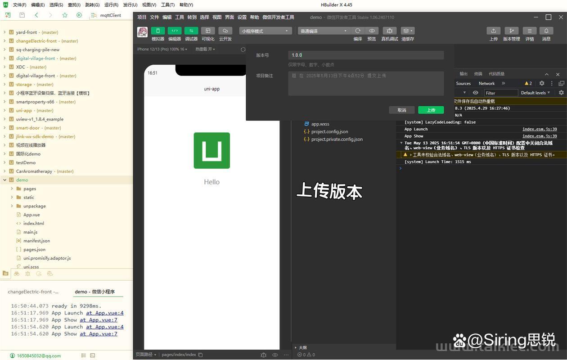Viewport: 567px width, 360px height.
Task: Open the 消息 bell notifications
Action: 546,31
